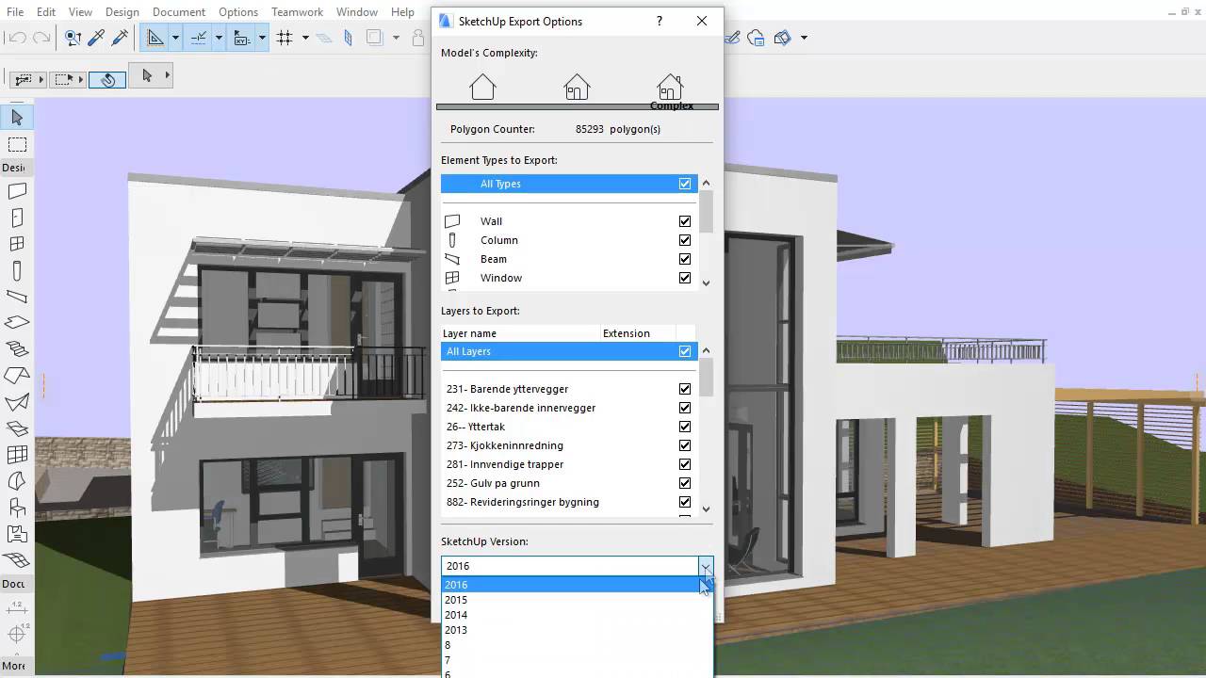Click the cloud BIMcloud icon in the toolbar
1206x678 pixels.
coord(758,38)
